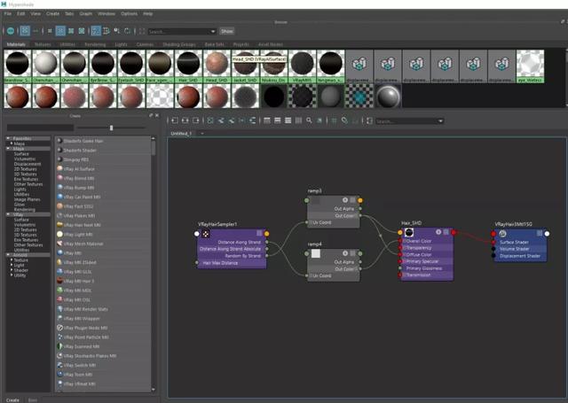
Task: Adjust the Create panel icon size slider
Action: click(111, 128)
